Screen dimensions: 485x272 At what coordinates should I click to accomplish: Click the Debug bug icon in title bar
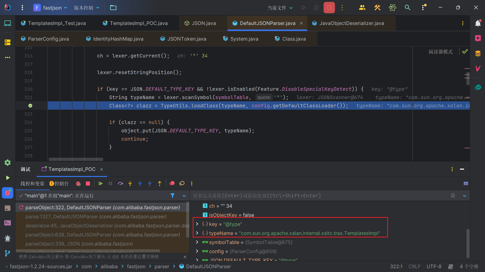point(316,8)
